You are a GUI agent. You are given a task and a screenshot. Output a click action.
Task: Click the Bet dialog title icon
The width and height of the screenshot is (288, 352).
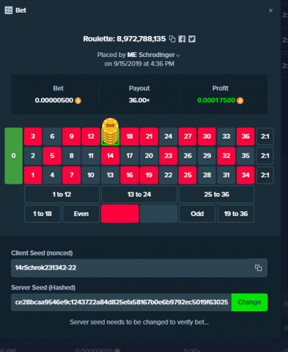point(8,11)
